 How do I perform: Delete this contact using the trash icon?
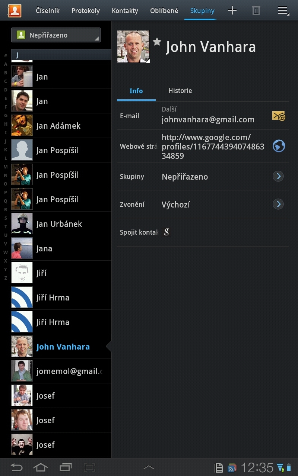256,10
